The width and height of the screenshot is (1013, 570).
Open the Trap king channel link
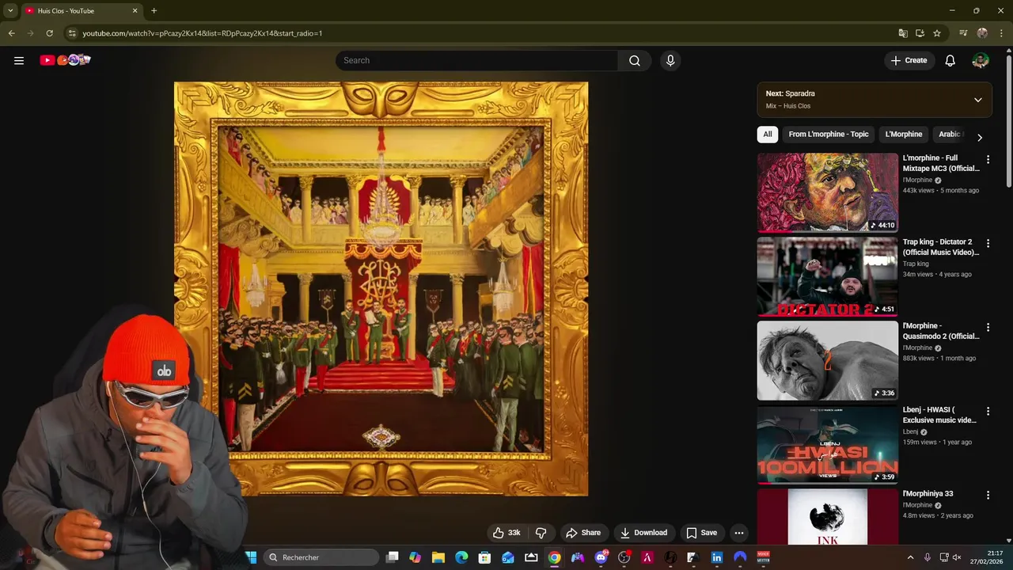(916, 264)
